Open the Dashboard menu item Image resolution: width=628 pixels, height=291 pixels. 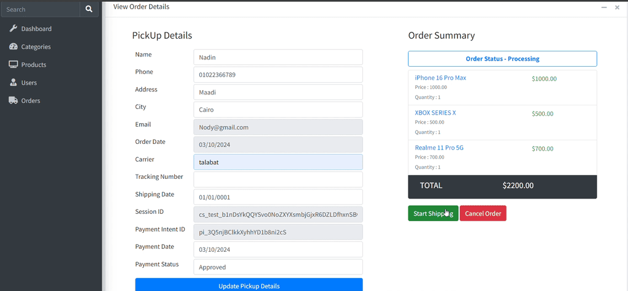[36, 29]
